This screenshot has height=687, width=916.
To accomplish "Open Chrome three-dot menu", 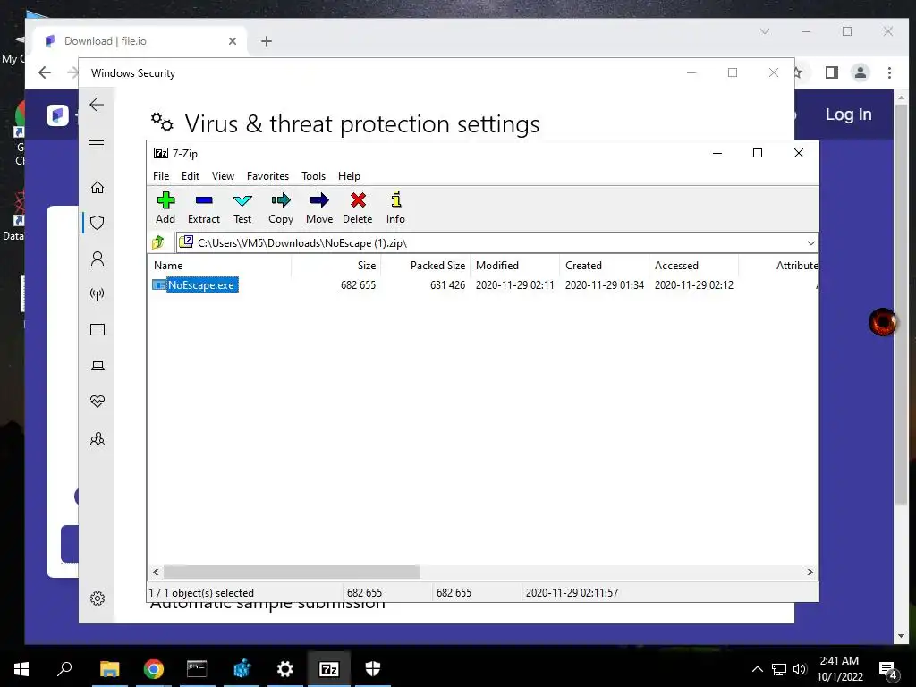I will [x=889, y=72].
